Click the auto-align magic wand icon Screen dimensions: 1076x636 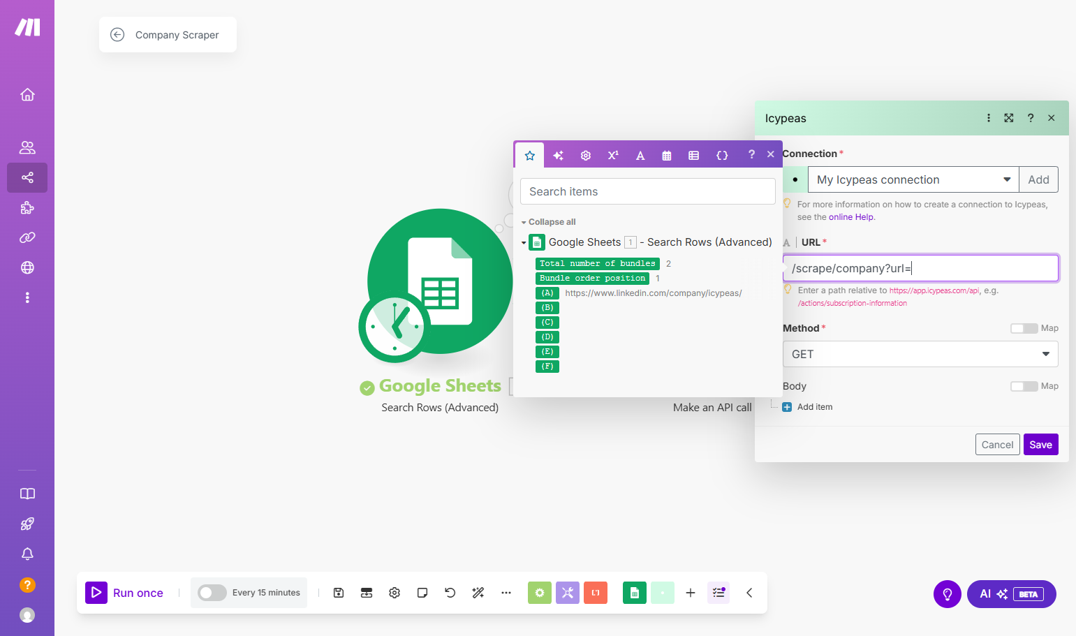point(478,593)
